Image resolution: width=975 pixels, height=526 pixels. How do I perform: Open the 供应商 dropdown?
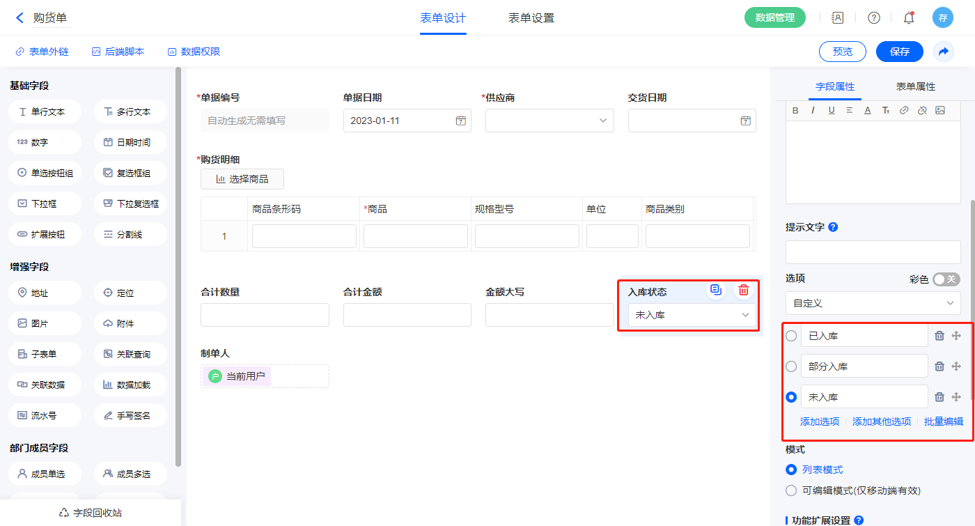(x=549, y=121)
